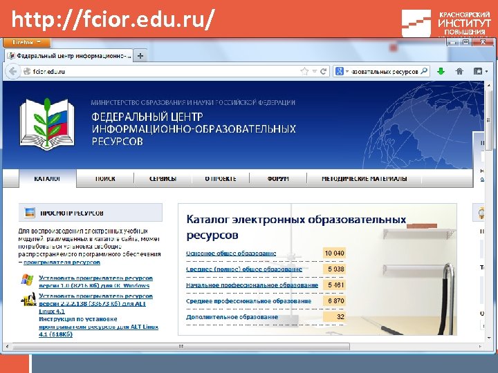Open Начальное профессиональное образование link
The image size is (498, 373).
pos(252,285)
